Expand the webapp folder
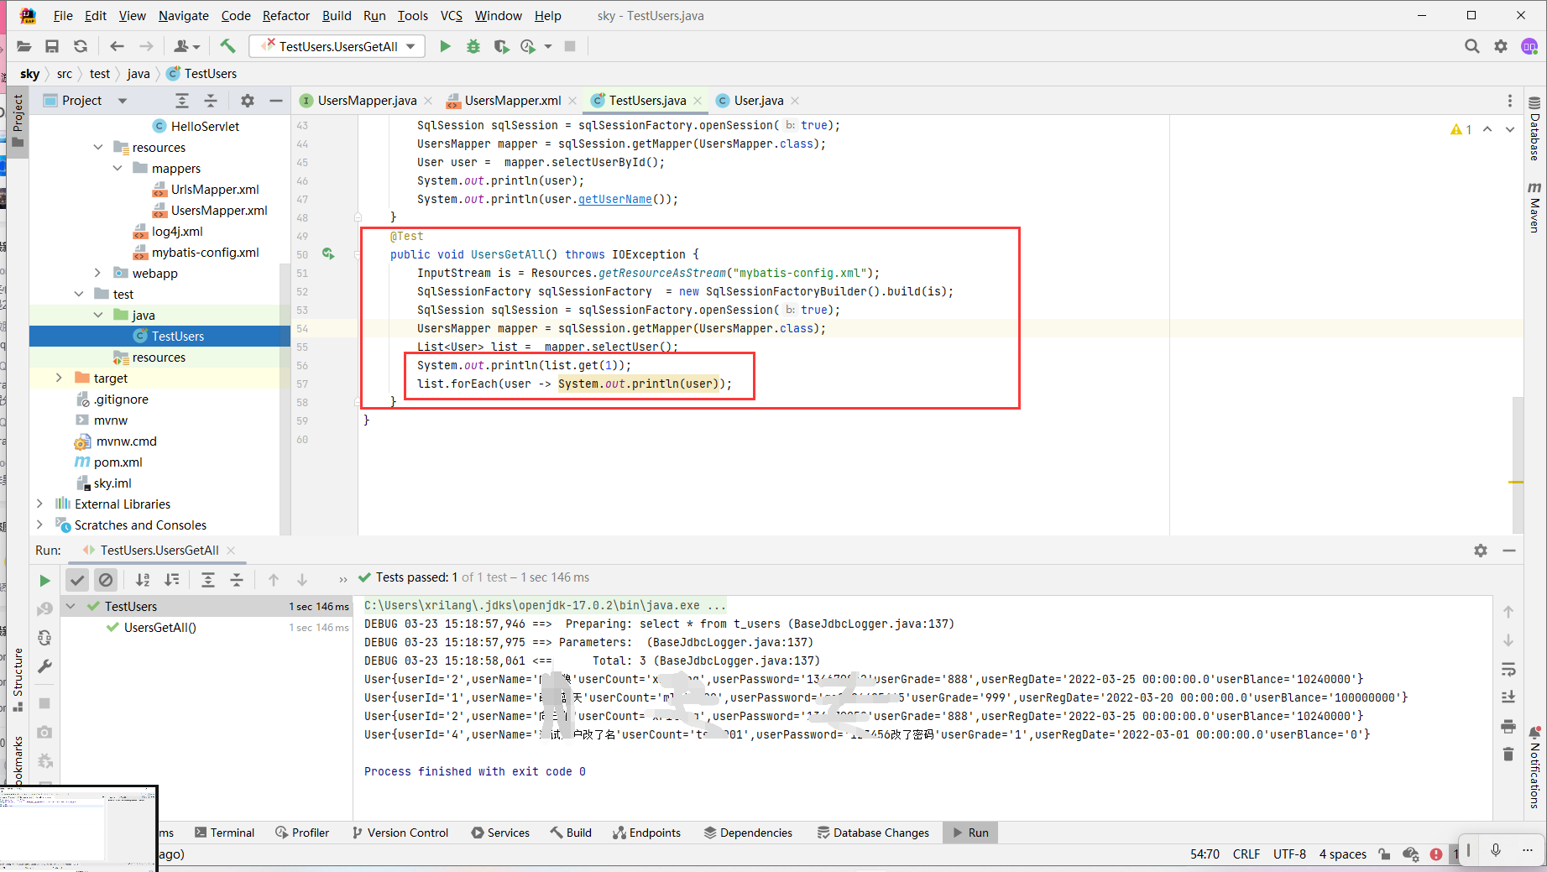 [x=97, y=273]
